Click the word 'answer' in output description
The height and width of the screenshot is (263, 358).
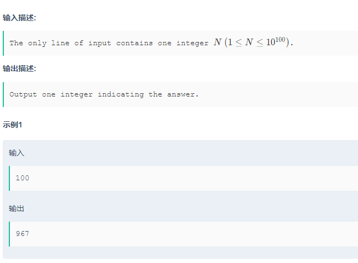(x=181, y=94)
